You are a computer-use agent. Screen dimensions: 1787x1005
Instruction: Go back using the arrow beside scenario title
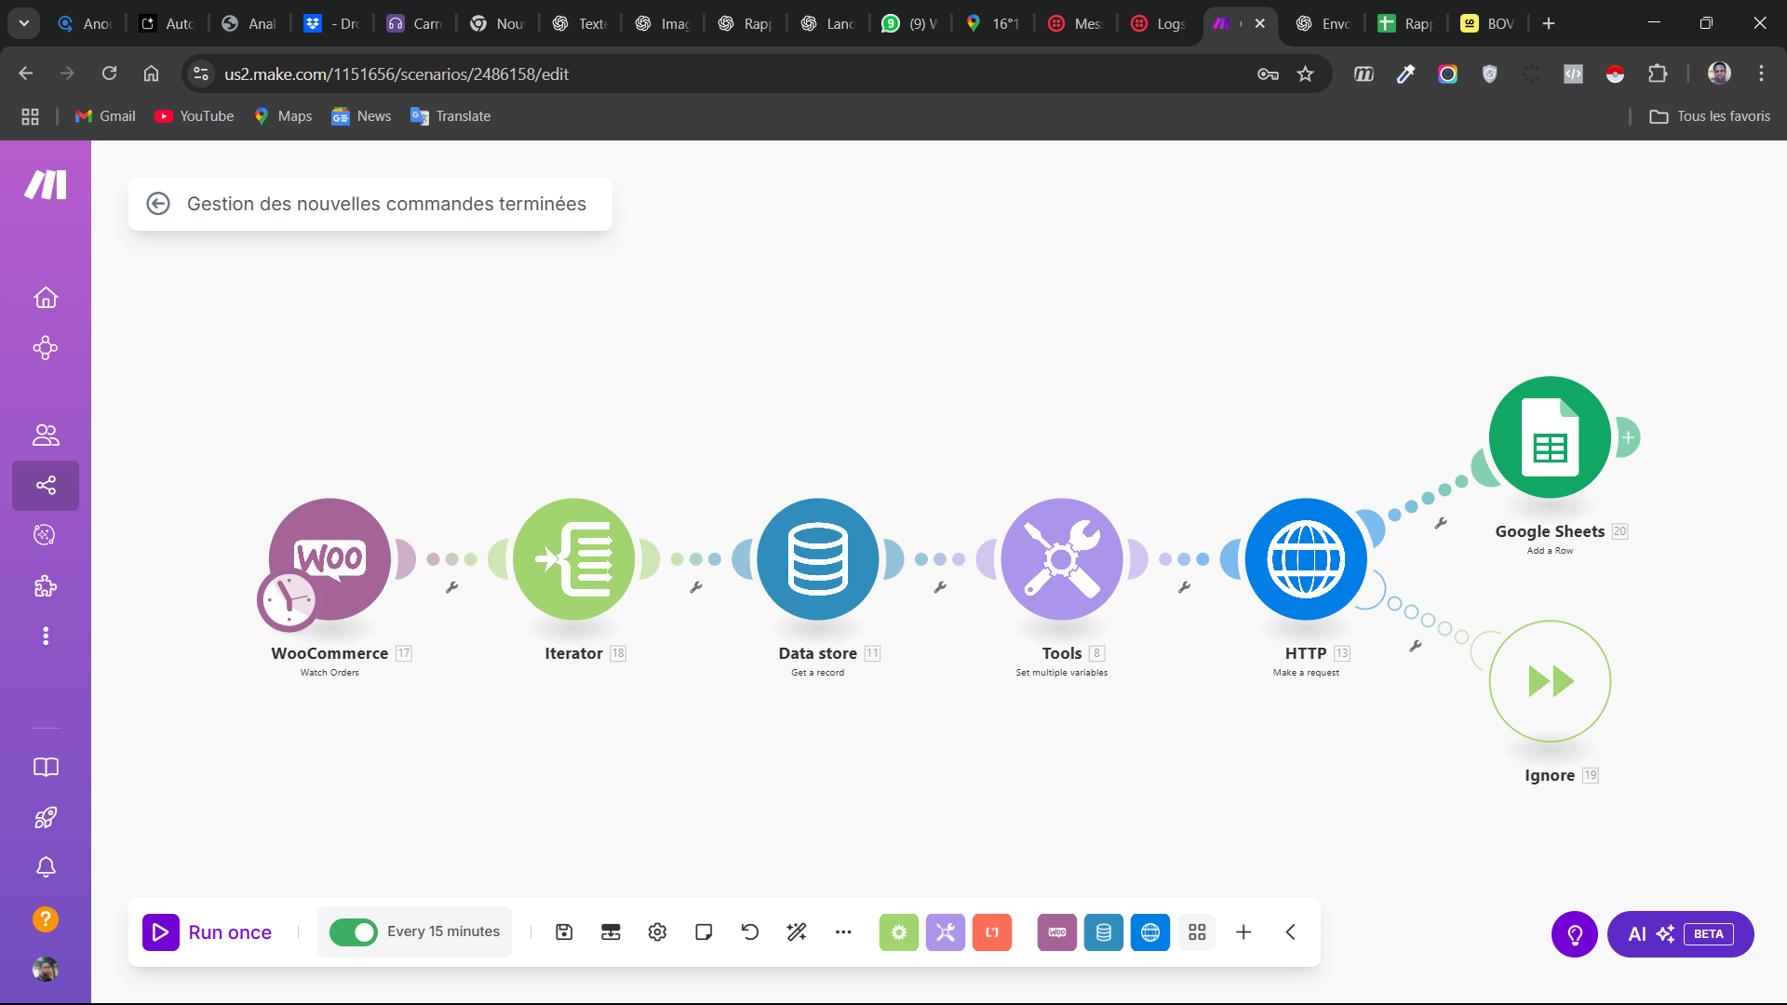[x=158, y=204]
